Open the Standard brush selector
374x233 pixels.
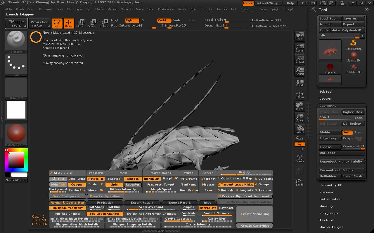[x=16, y=42]
